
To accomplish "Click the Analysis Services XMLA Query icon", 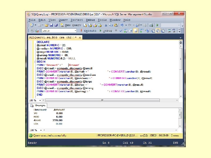I will [x=100, y=25].
